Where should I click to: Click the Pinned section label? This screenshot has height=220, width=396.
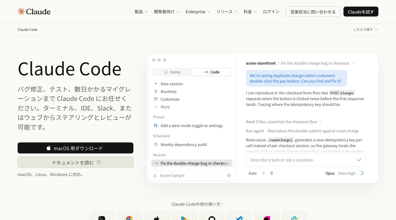(158, 117)
